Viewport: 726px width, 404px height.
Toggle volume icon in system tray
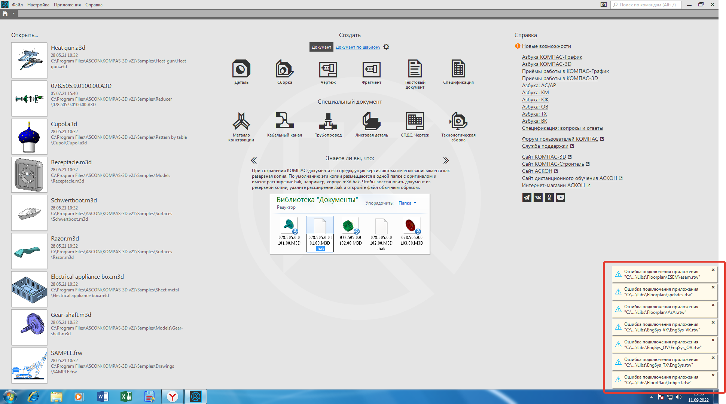click(679, 397)
